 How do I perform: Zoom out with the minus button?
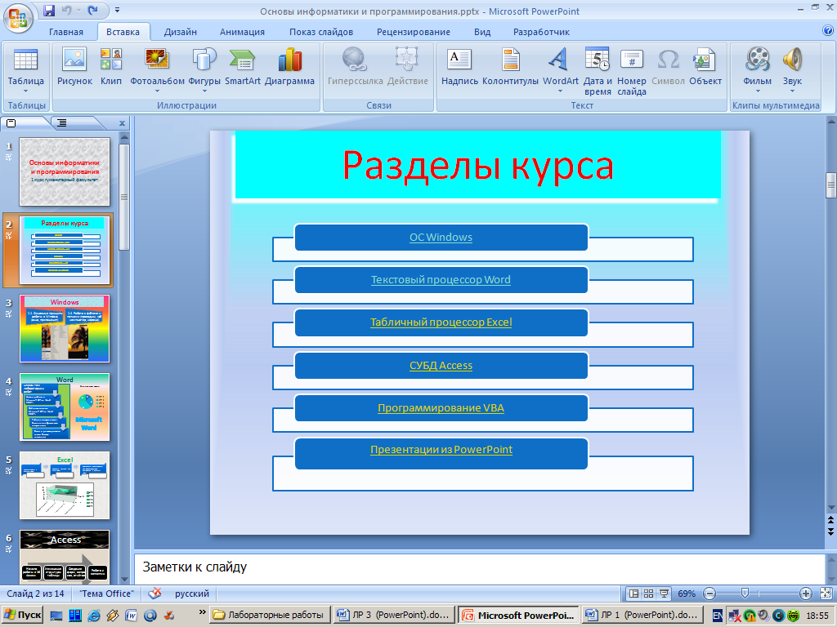709,594
